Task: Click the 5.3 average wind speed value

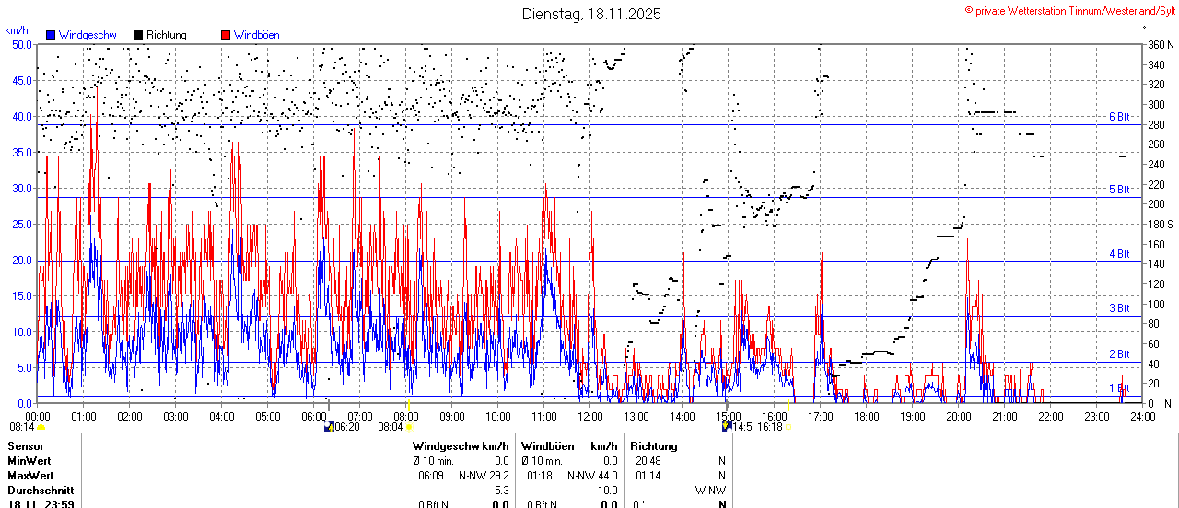Action: 502,490
